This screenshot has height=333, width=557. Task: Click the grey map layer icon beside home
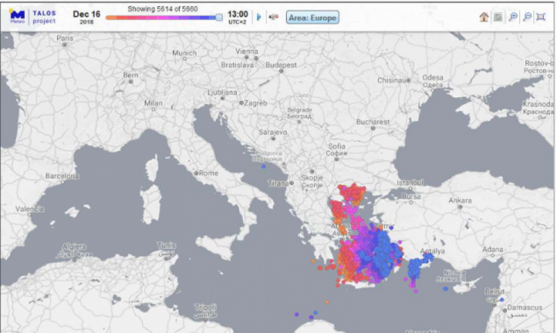[x=498, y=17]
